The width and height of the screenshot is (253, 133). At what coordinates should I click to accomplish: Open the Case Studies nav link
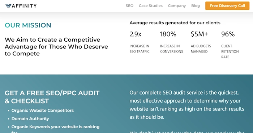pyautogui.click(x=151, y=6)
